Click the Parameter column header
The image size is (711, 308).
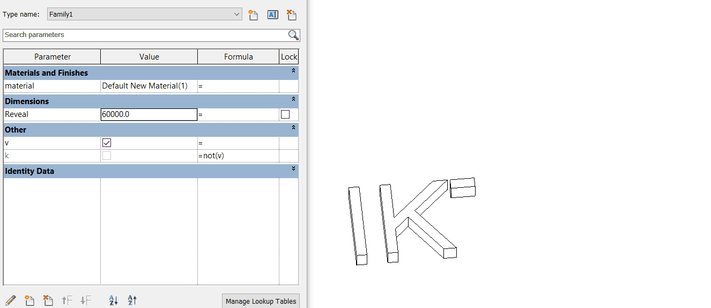[x=53, y=57]
